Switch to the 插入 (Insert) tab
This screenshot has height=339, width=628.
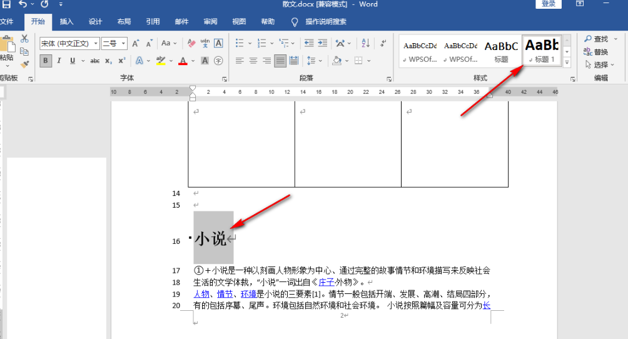(66, 22)
